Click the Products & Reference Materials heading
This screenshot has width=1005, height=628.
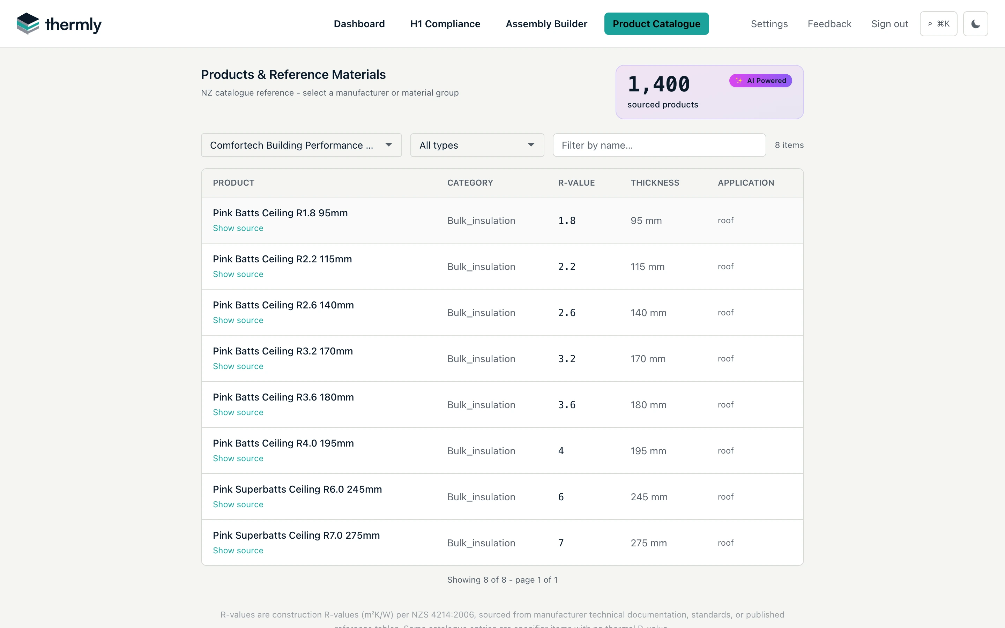(x=293, y=74)
